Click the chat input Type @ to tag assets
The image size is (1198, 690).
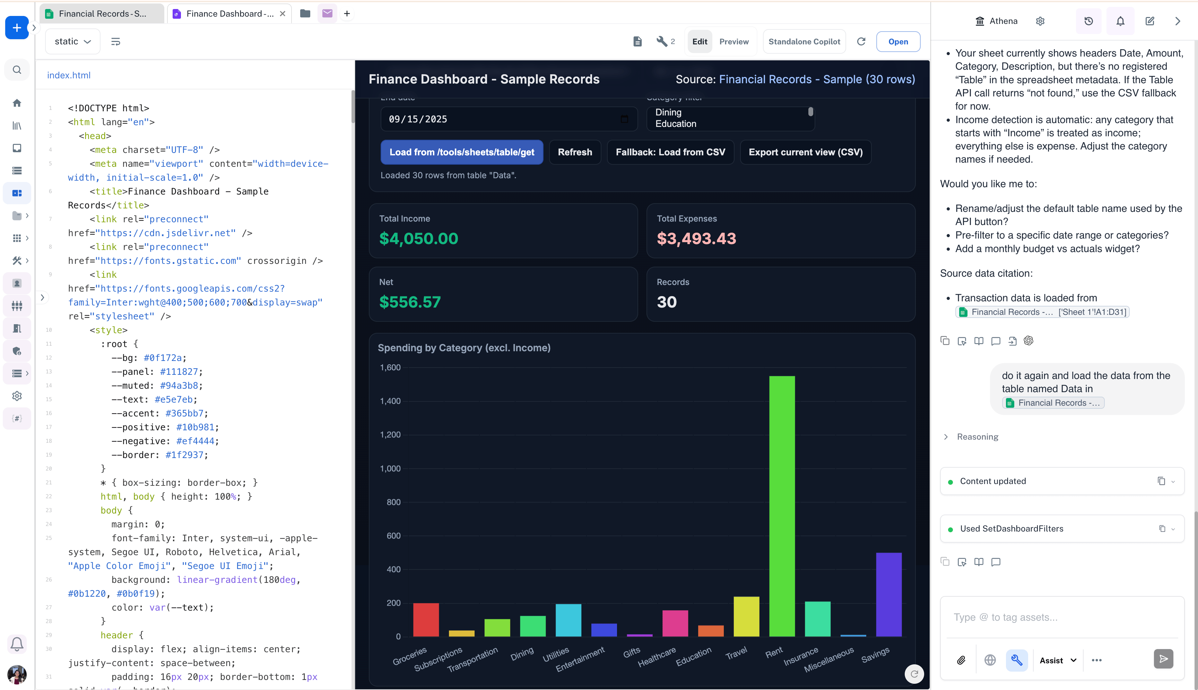click(1061, 618)
